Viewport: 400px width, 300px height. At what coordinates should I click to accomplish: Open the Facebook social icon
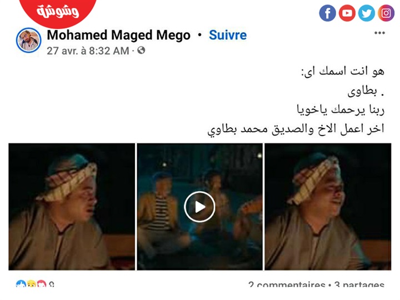327,13
